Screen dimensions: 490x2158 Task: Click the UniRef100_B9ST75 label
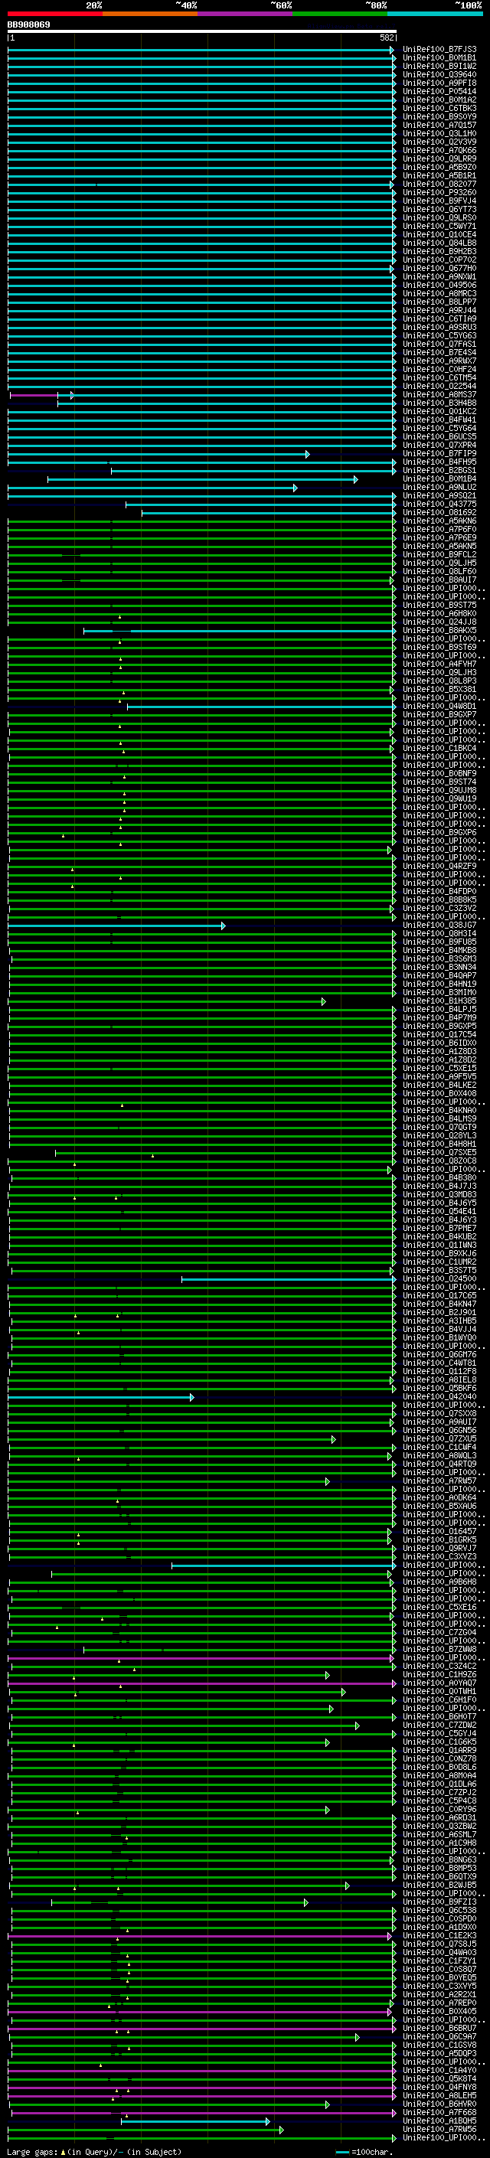pos(439,605)
